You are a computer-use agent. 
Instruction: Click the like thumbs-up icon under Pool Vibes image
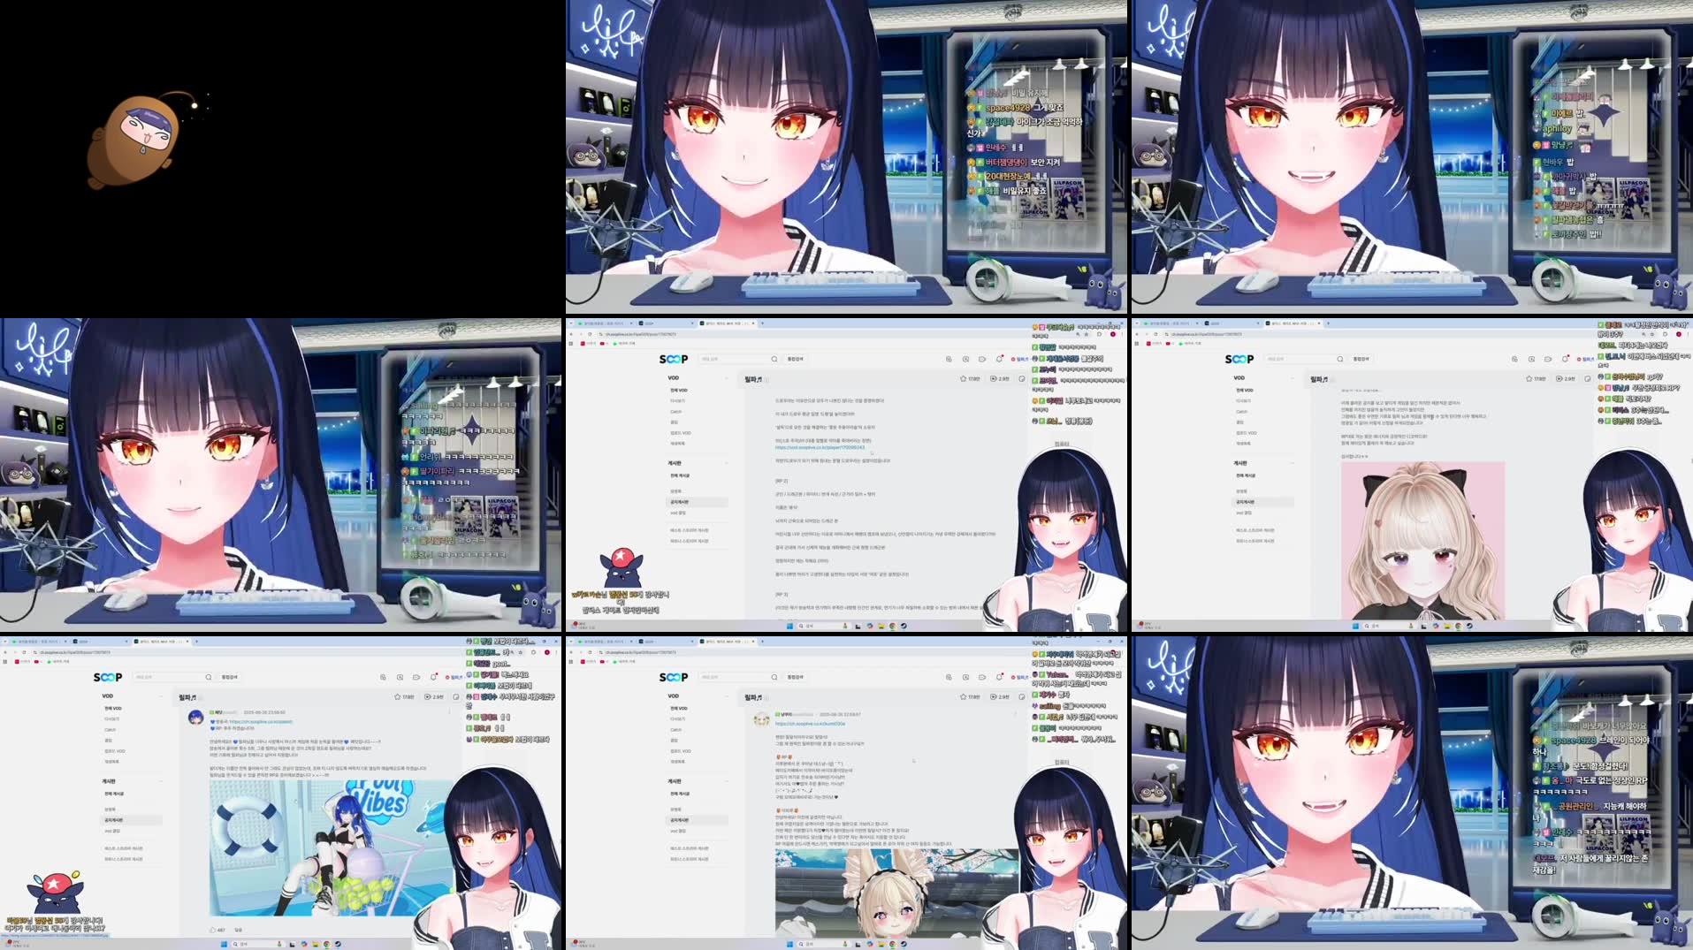pos(212,930)
